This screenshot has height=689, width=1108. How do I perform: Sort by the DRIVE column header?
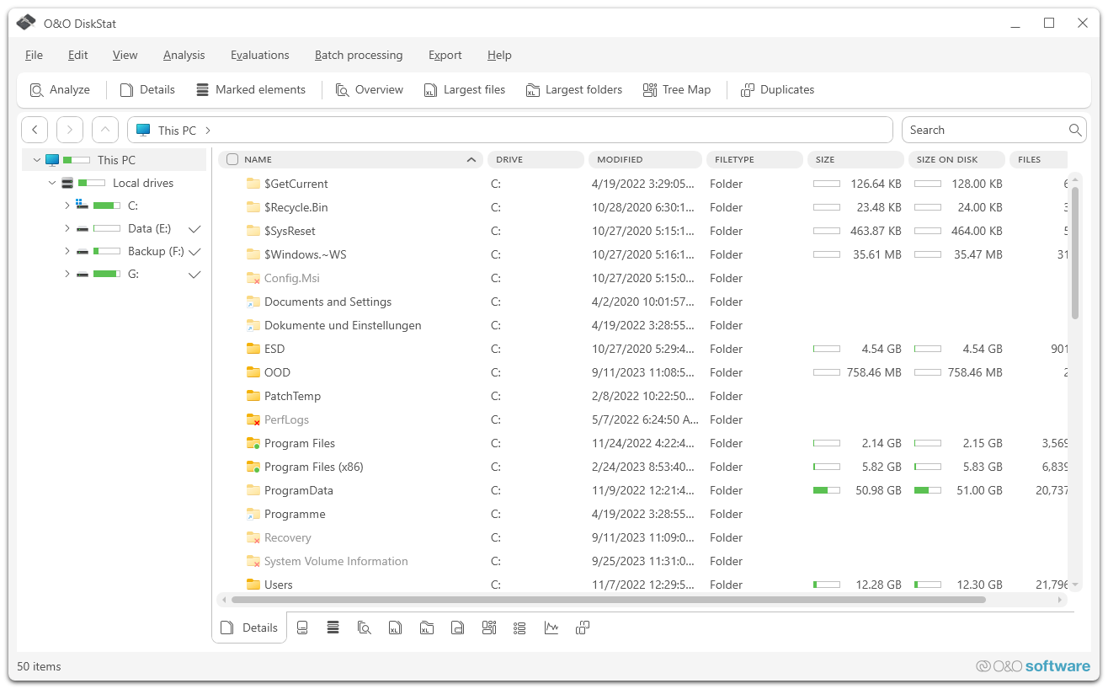[x=535, y=159]
